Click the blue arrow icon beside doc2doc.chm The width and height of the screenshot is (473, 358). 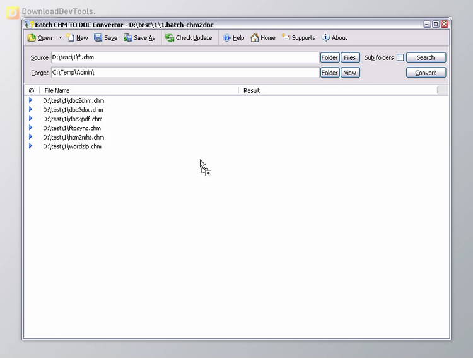pyautogui.click(x=30, y=109)
